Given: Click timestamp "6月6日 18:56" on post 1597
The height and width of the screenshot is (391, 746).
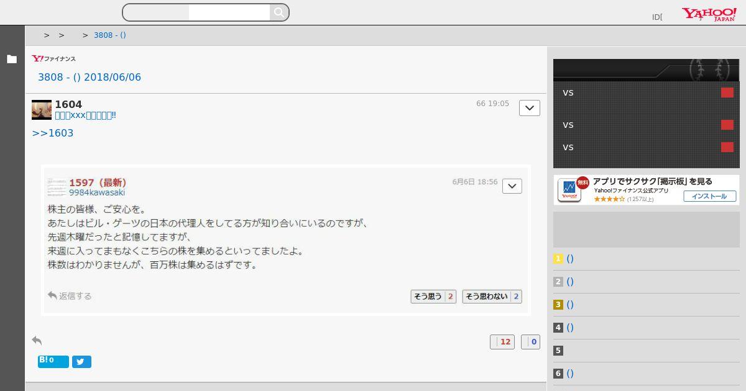Looking at the screenshot, I should [475, 182].
